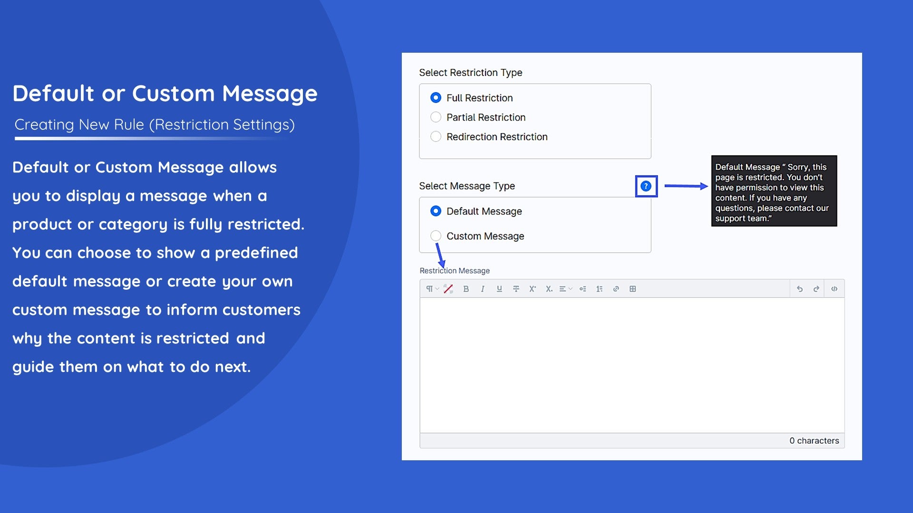The image size is (913, 513).
Task: Toggle italic formatting in the editor
Action: [483, 289]
